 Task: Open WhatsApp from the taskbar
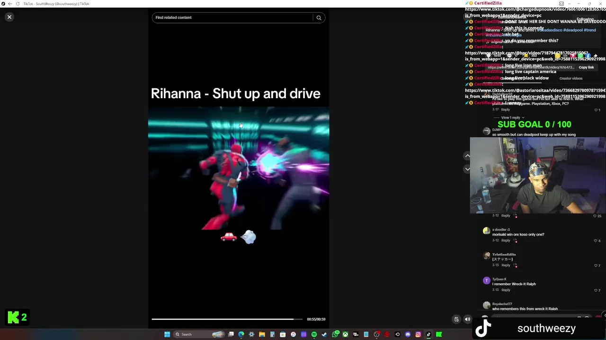tap(335, 334)
